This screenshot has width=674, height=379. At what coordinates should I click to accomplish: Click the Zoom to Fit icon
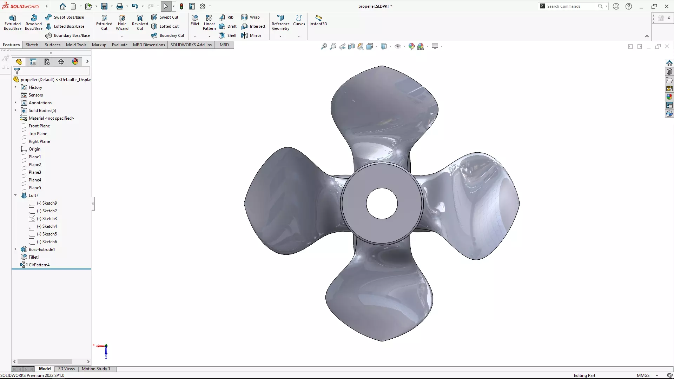[x=324, y=46]
